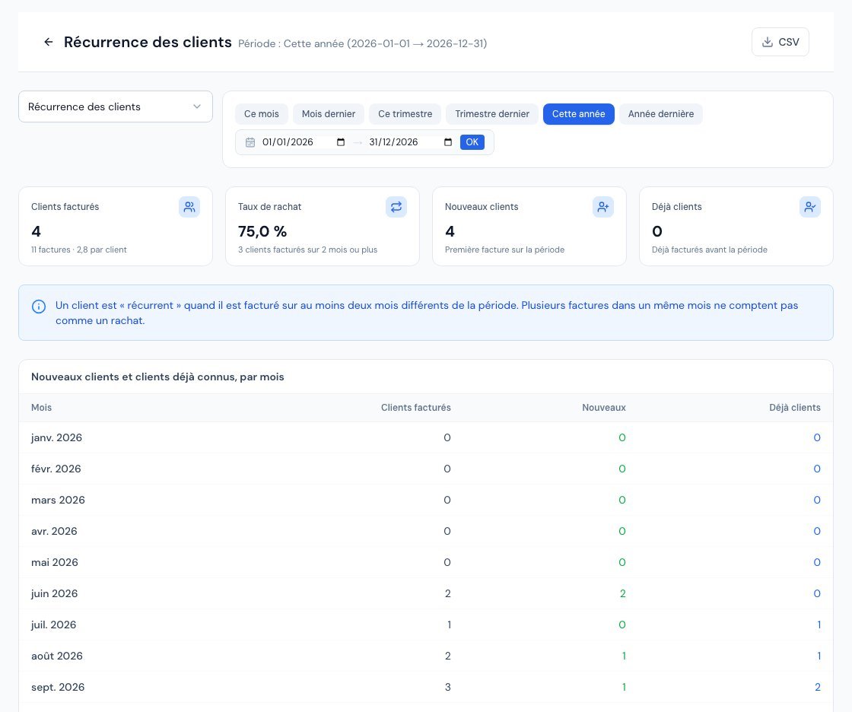The image size is (852, 712).
Task: Click the Nouveaux clients user-plus icon
Action: click(x=603, y=207)
